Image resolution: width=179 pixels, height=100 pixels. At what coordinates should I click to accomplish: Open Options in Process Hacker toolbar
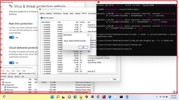point(13,74)
